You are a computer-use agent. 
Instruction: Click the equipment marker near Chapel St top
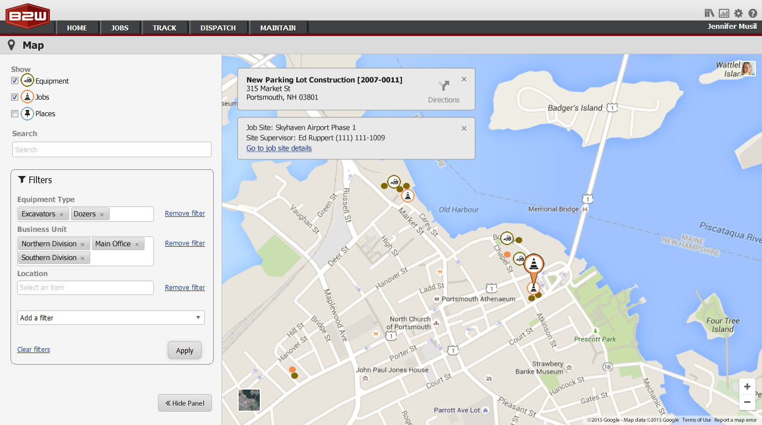click(x=507, y=238)
